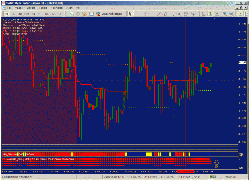Open the Sisesta menu
This screenshot has height=180, width=249.
[31, 8]
